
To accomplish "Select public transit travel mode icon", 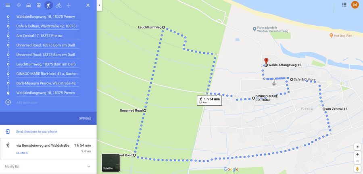I will click(38, 5).
